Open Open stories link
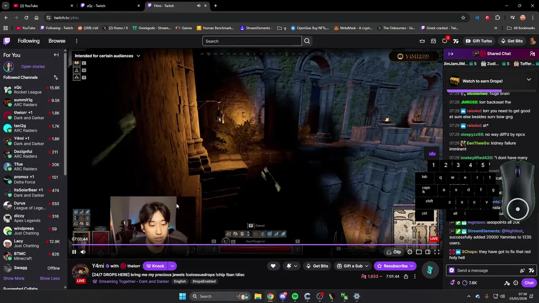The width and height of the screenshot is (539, 303). (x=33, y=66)
